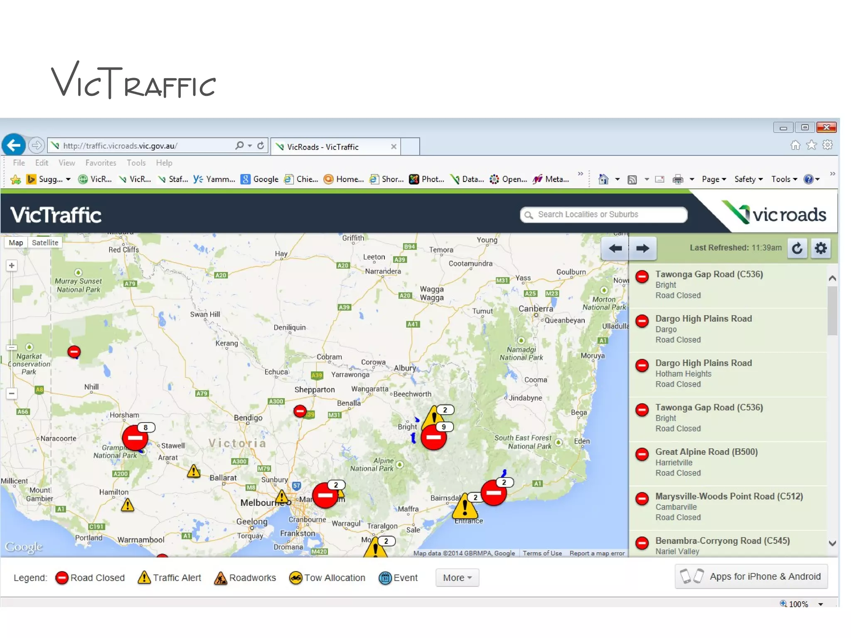851x638 pixels.
Task: Click the right arrow panel navigation button
Action: (642, 248)
